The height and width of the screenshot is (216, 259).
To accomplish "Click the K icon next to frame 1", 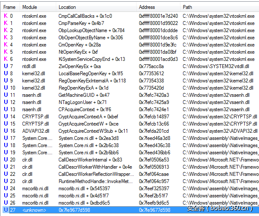I will tap(6, 23).
